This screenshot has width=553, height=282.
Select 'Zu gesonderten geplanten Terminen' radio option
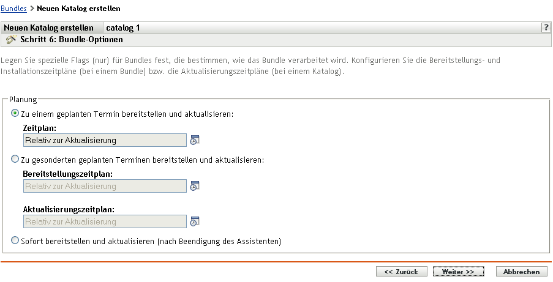pyautogui.click(x=15, y=160)
